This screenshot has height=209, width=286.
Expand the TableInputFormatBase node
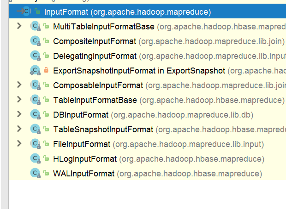coord(19,100)
